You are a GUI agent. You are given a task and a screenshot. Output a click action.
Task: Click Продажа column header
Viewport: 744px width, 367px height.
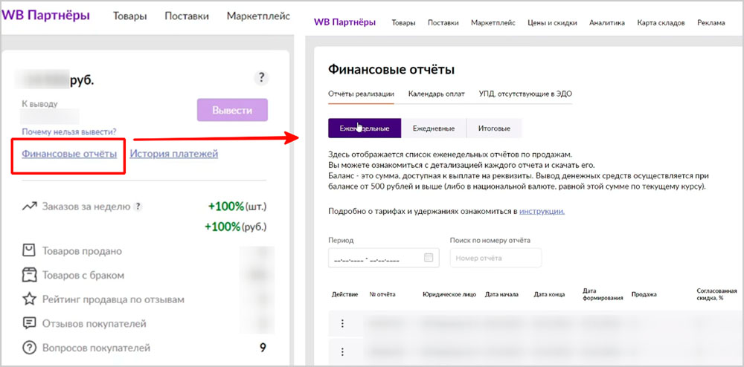click(x=644, y=294)
